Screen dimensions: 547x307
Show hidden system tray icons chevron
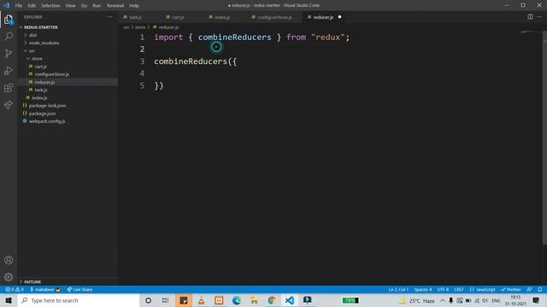coord(443,300)
